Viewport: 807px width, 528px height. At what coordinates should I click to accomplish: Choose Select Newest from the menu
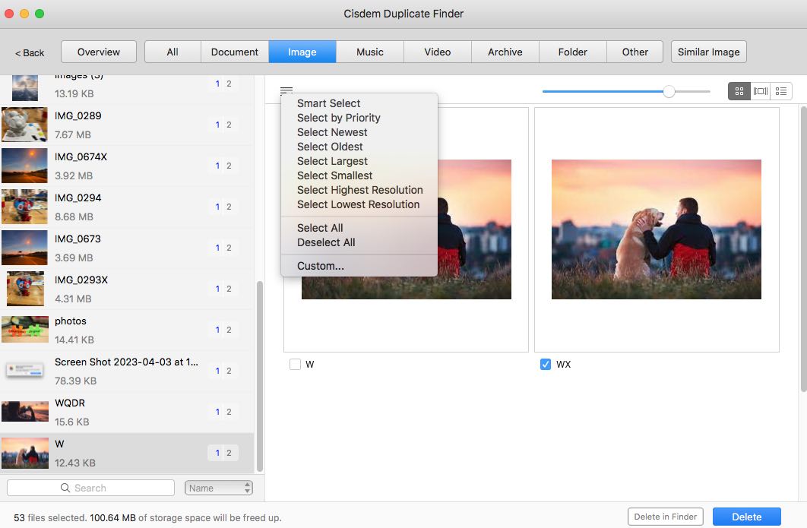(332, 132)
